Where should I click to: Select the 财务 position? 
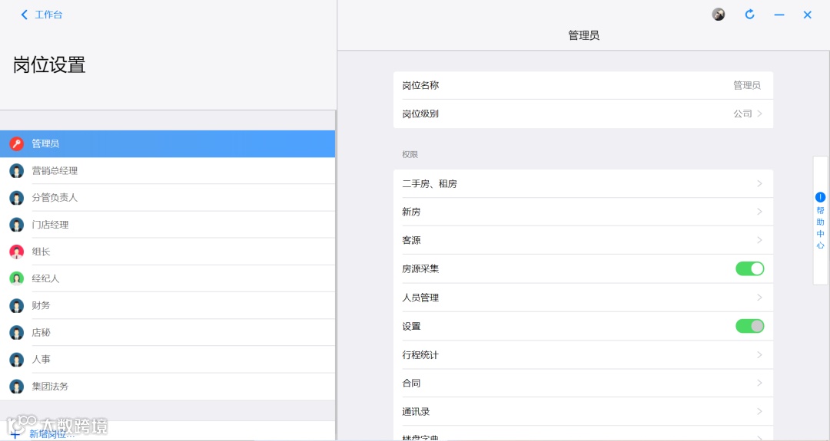(x=168, y=305)
